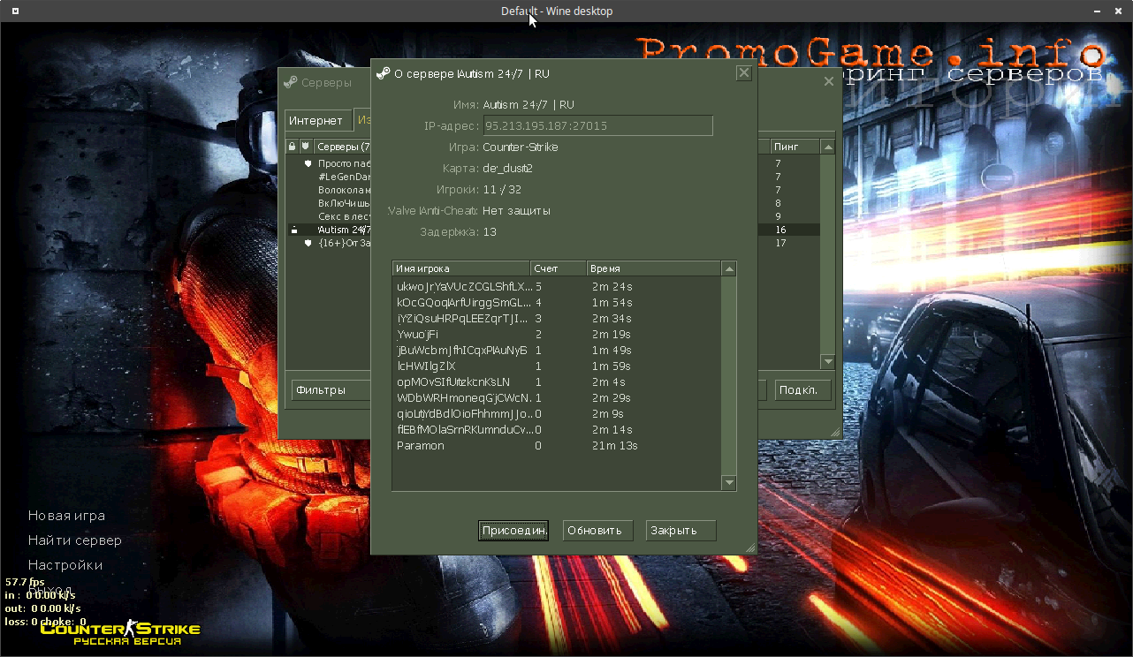1133x657 pixels.
Task: Select the 'Секс в лесу' server row
Action: tap(344, 216)
